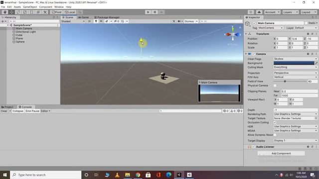The height and width of the screenshot is (179, 319).
Task: Click the GameObject cube icon in Inspector
Action: coord(247,24)
